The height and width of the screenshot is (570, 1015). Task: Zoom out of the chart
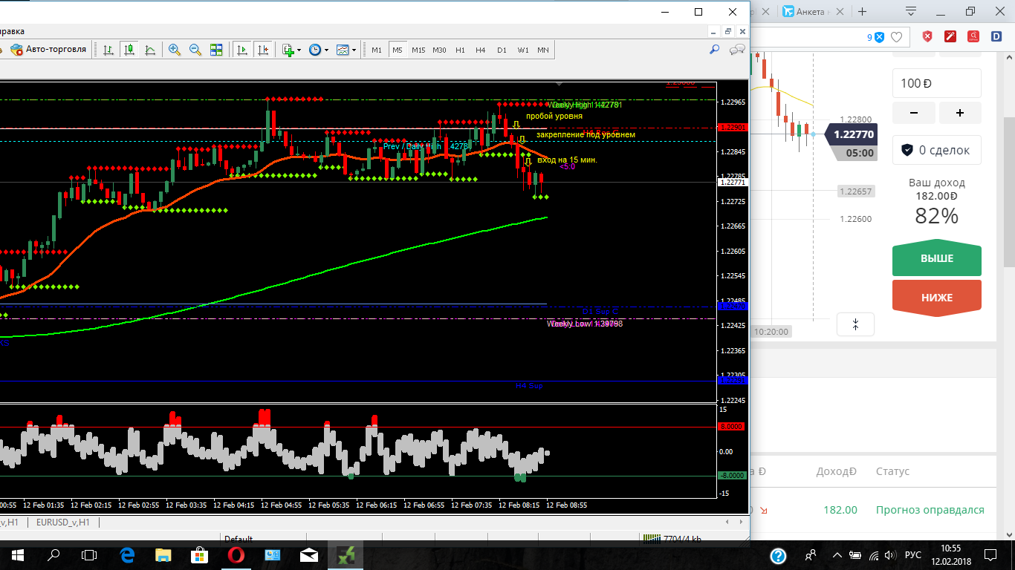[x=195, y=50]
